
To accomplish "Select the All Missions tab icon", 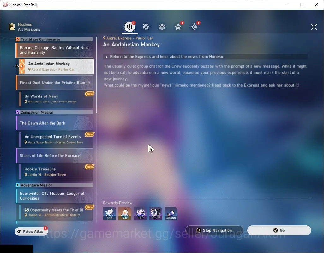I will pos(129,27).
